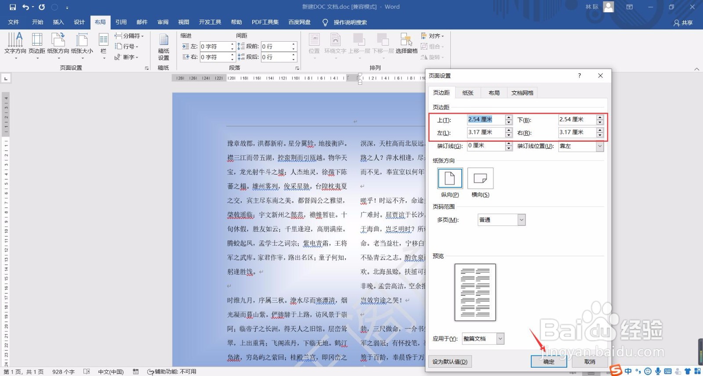Click the word count 928 个字
Screen dimensions: 703x376
[x=63, y=372]
